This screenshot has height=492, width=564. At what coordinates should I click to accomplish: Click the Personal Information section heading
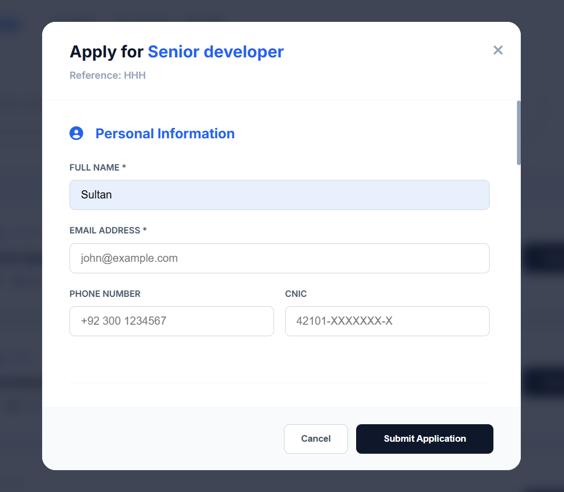165,133
